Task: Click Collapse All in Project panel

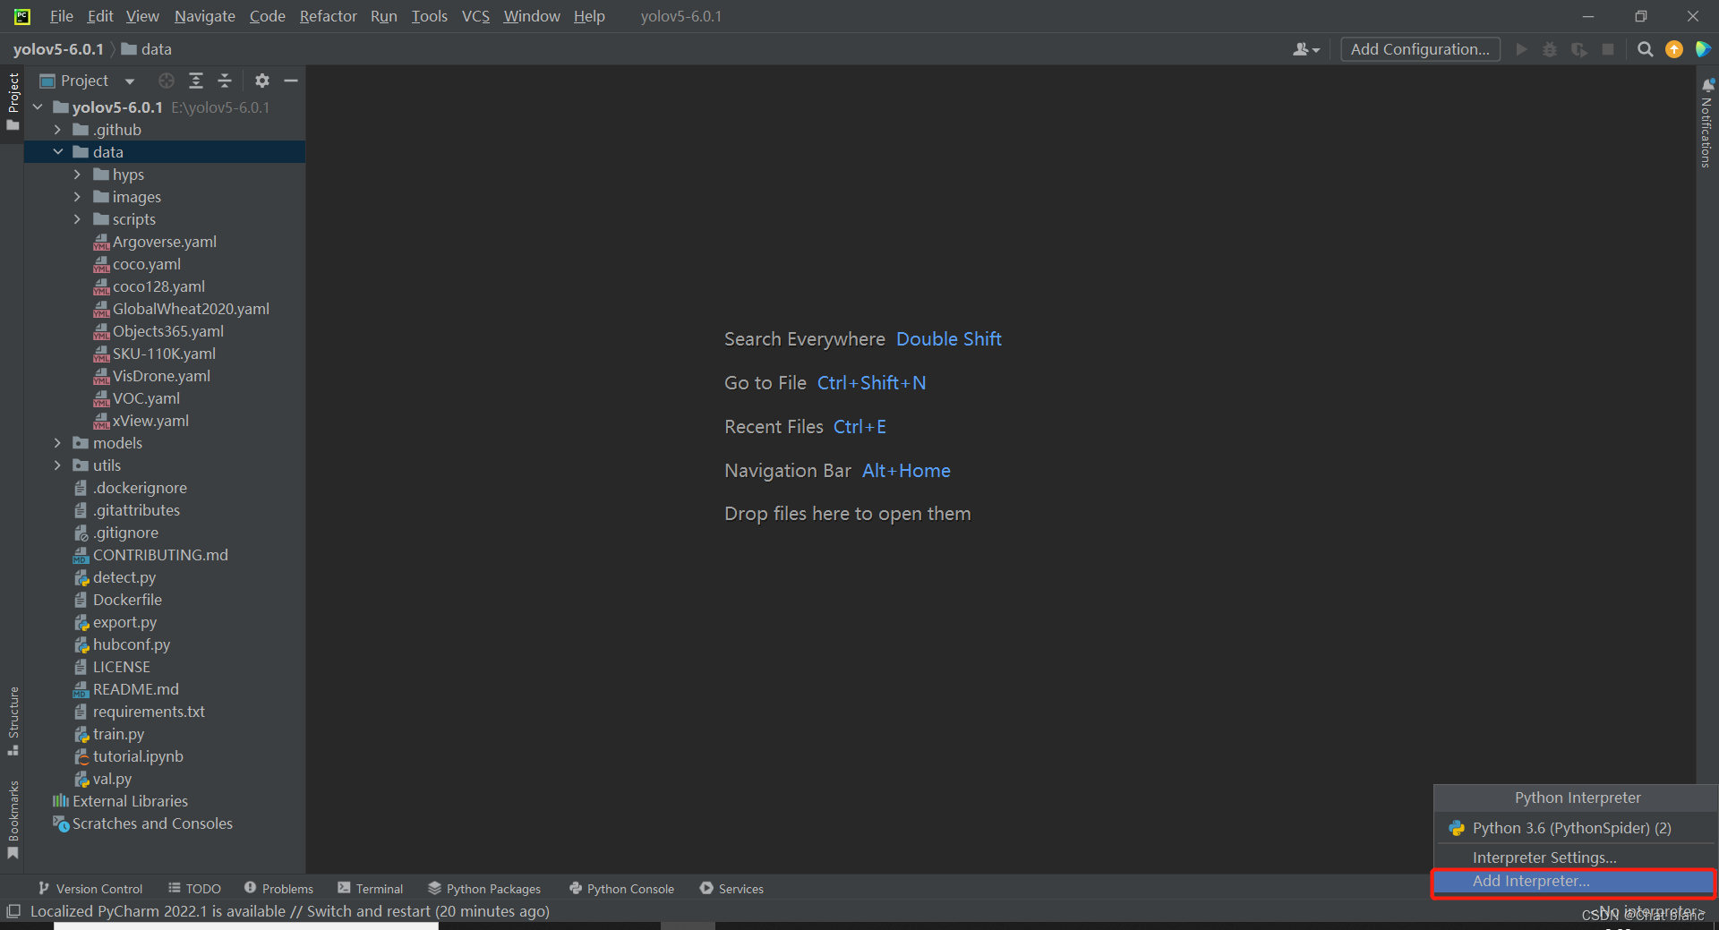Action: point(225,81)
